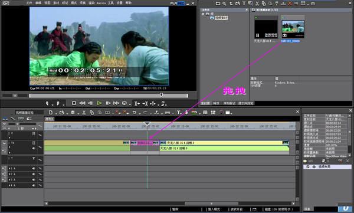Click the Copy icon in the bin toolbar
This screenshot has height=213, width=354.
(x=264, y=4)
